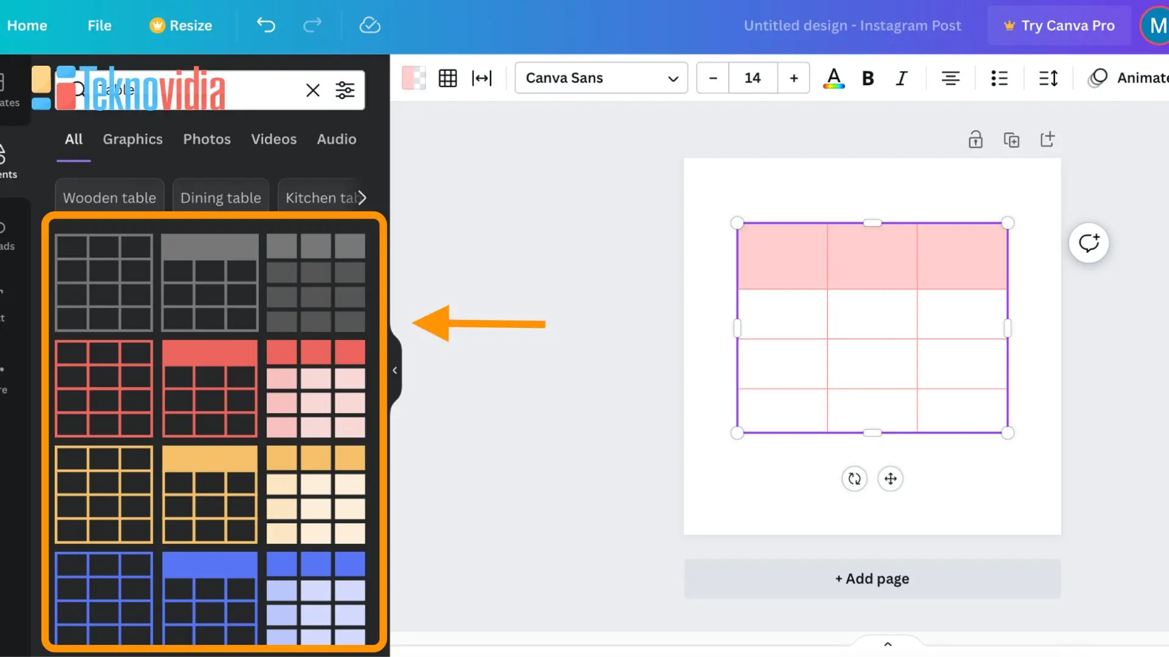
Task: Toggle the bulleted list option
Action: coord(1000,78)
